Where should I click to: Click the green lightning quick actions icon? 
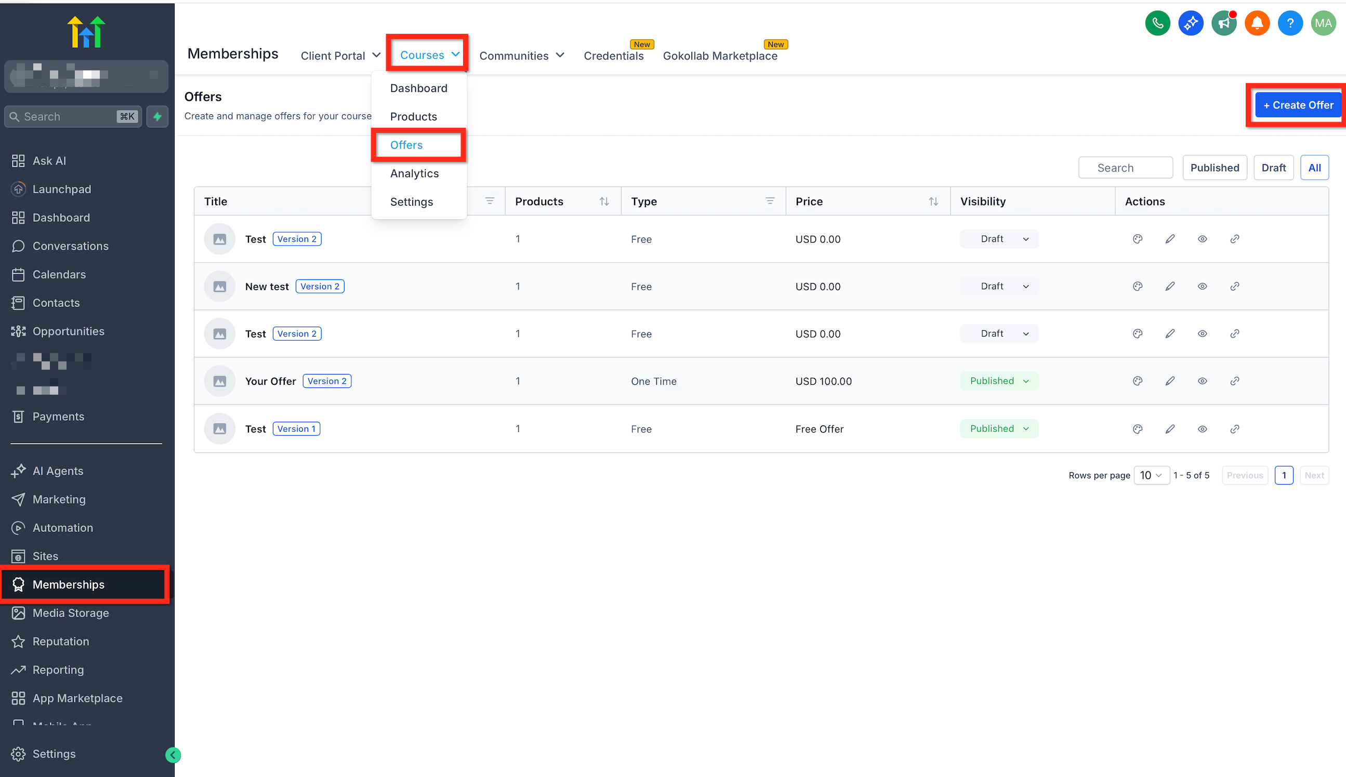[x=157, y=116]
